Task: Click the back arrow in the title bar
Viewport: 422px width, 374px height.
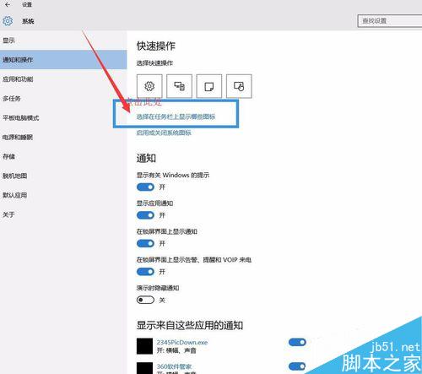Action: coord(8,4)
